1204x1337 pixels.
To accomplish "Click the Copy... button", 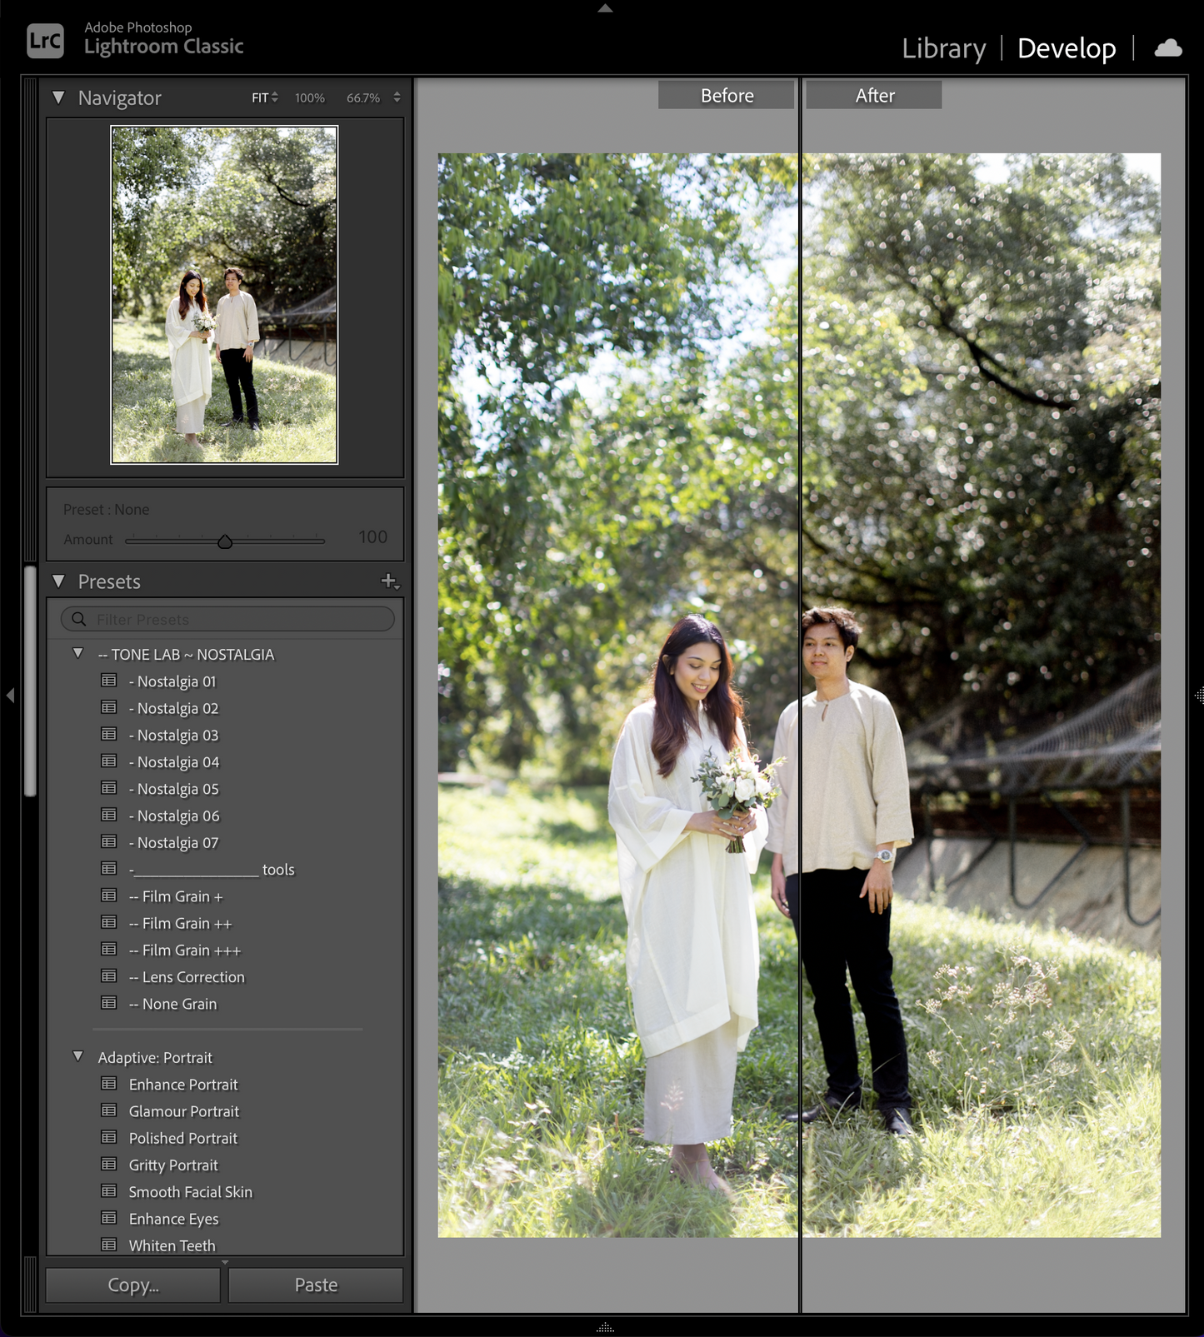I will pos(133,1285).
